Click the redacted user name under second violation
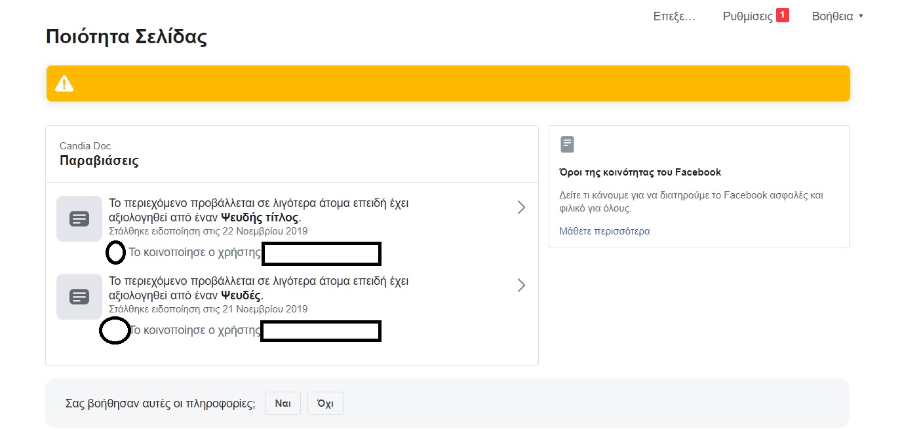This screenshot has width=921, height=429. pyautogui.click(x=321, y=331)
